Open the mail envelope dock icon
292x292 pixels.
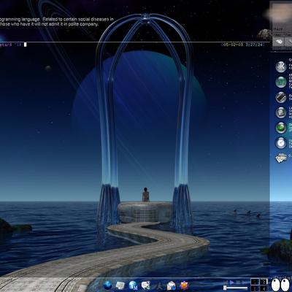click(172, 285)
